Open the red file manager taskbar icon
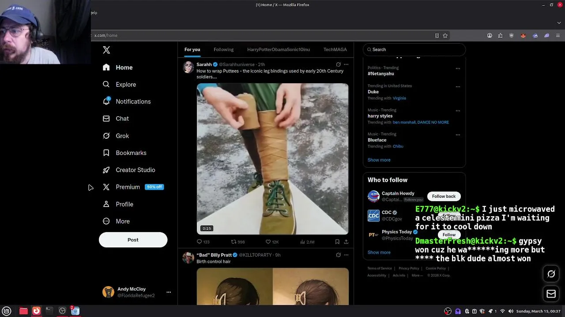The width and height of the screenshot is (565, 317). click(x=23, y=311)
